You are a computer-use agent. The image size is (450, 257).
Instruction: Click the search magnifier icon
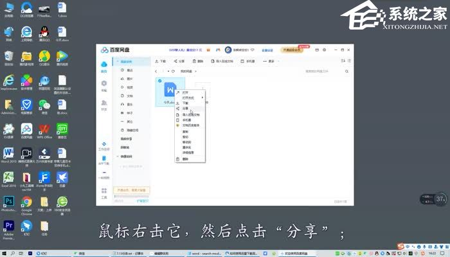(x=346, y=71)
